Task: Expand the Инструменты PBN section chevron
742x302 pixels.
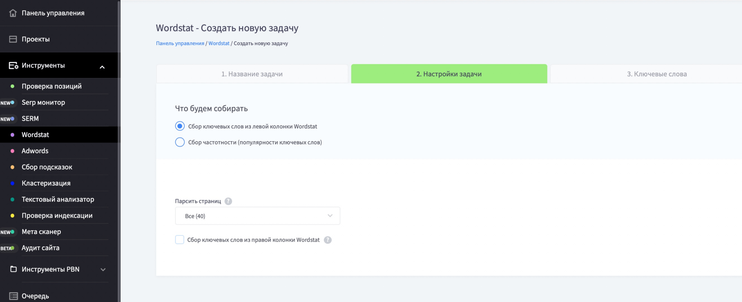Action: pos(103,269)
